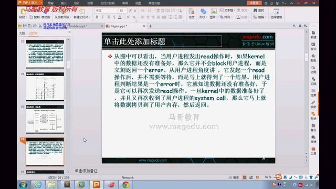Start slideshow from status bar play icon
Viewport: 336px width, 189px height.
click(257, 177)
